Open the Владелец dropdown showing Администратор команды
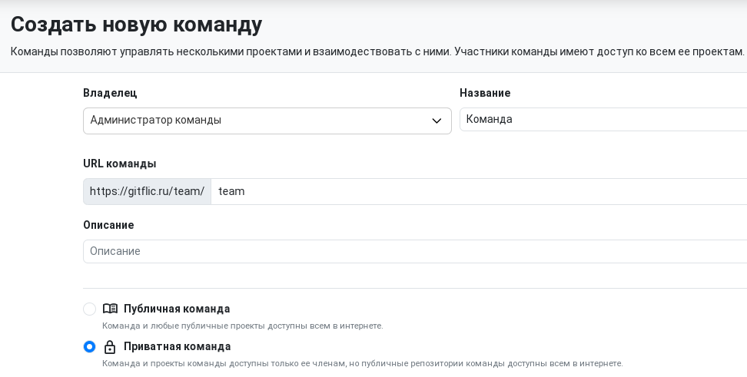The height and width of the screenshot is (377, 747). coord(267,121)
